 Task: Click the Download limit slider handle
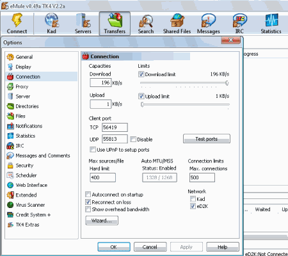tap(227, 83)
